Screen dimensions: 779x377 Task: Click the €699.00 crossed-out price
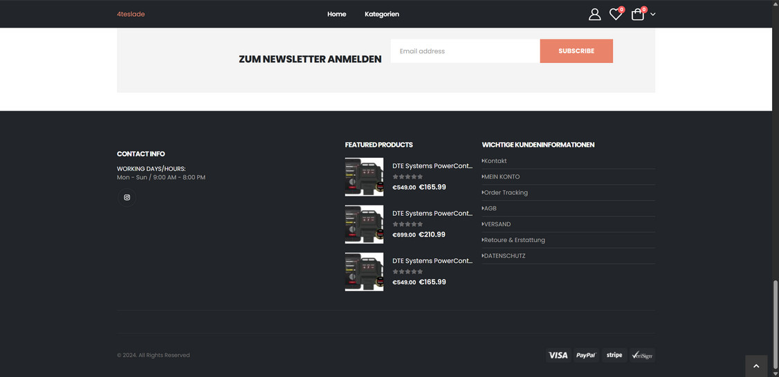coord(404,235)
